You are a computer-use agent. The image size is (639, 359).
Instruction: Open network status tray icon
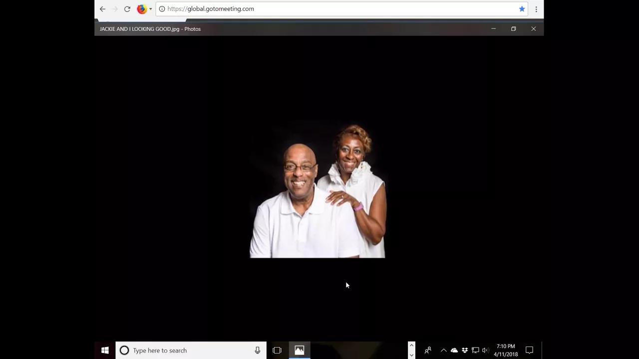475,351
